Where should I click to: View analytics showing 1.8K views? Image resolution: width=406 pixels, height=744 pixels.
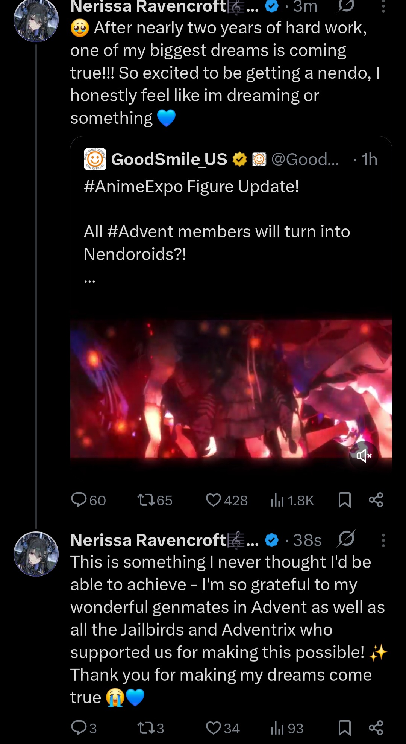277,500
